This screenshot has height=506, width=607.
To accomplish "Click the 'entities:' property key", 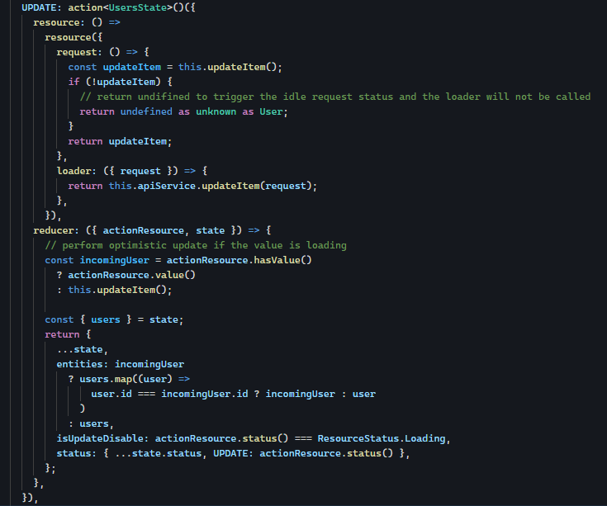I will point(82,364).
